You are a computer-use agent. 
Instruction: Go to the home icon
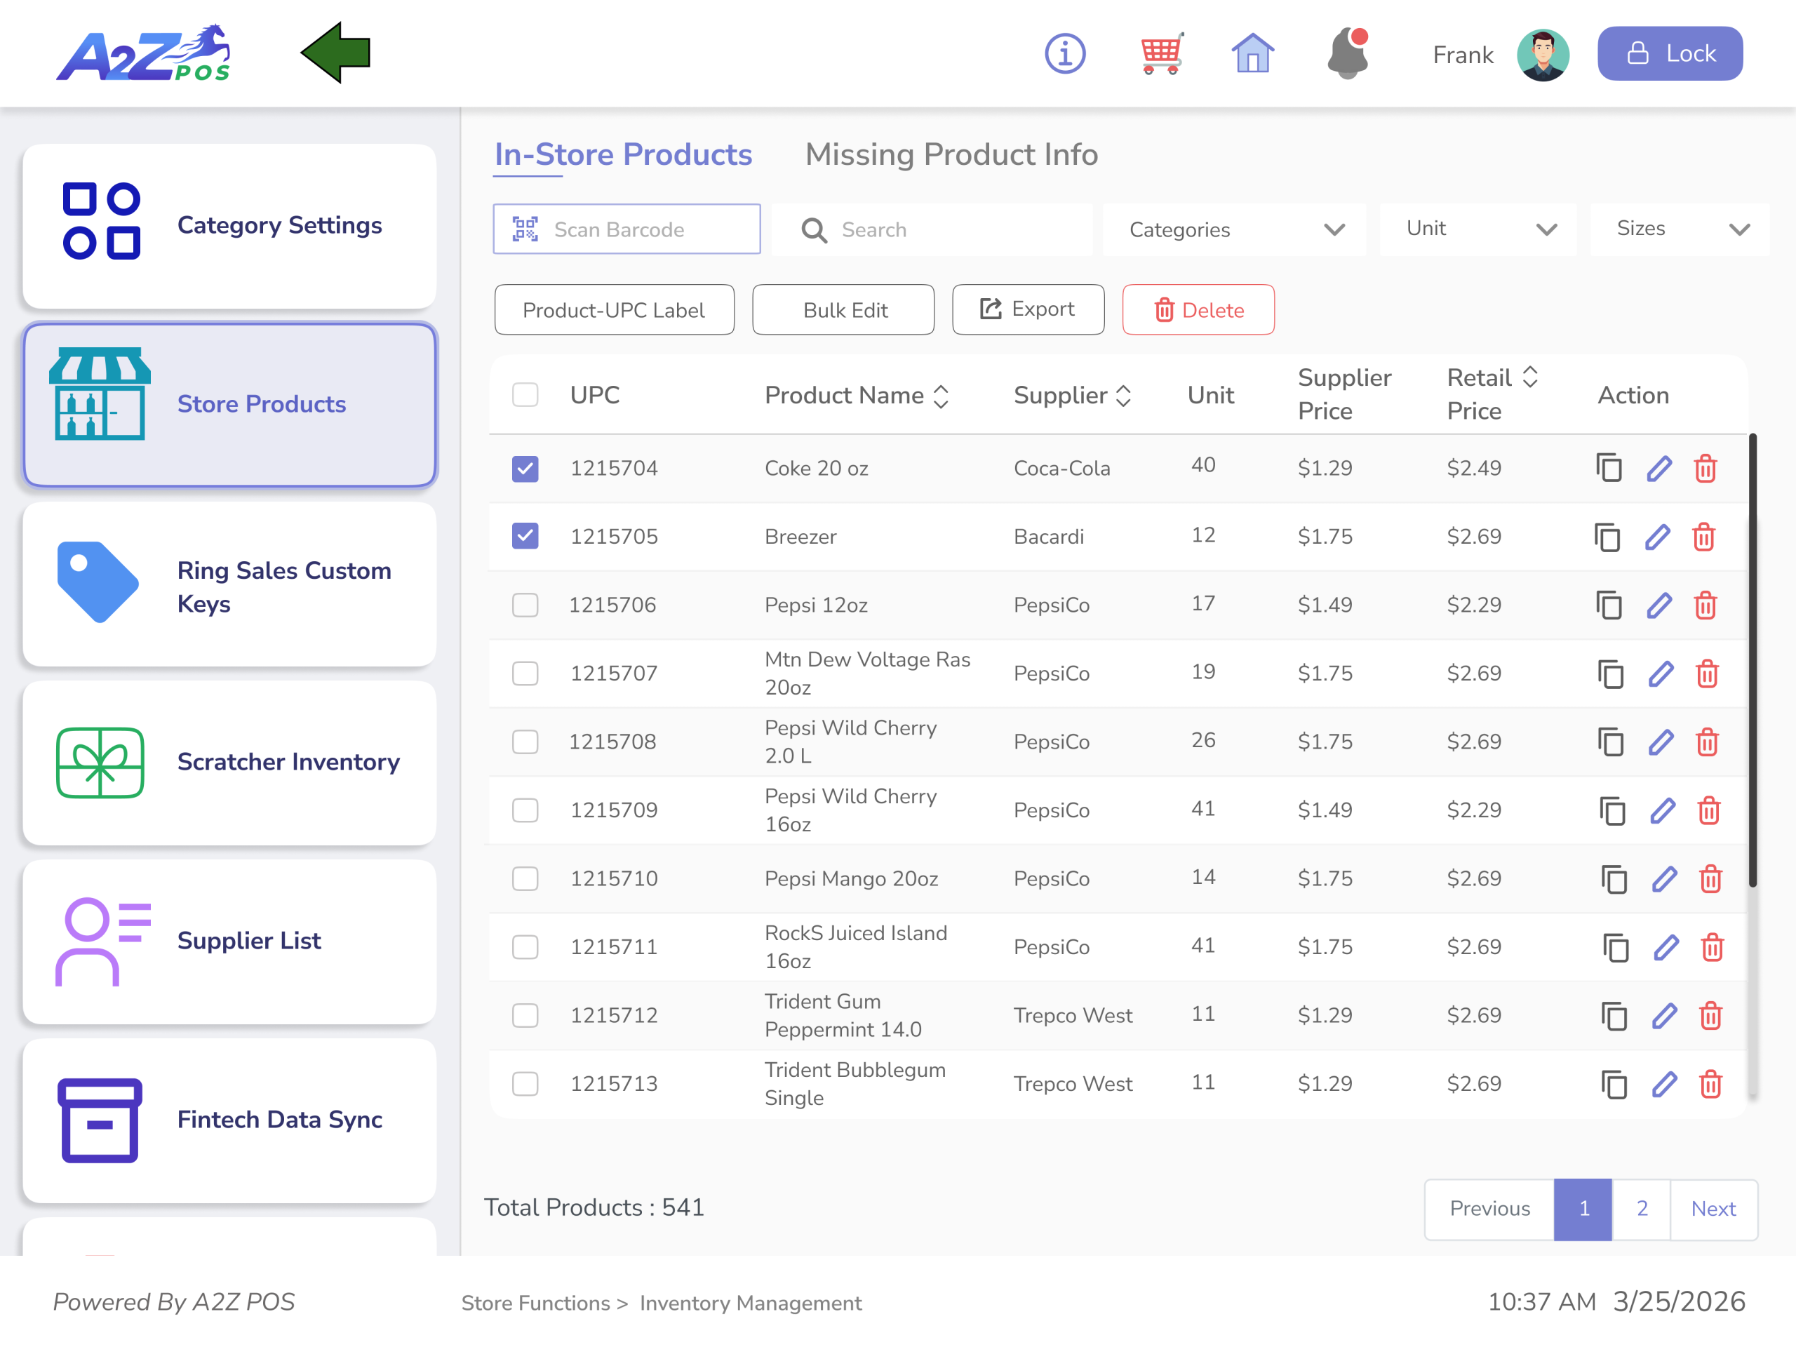pyautogui.click(x=1253, y=53)
